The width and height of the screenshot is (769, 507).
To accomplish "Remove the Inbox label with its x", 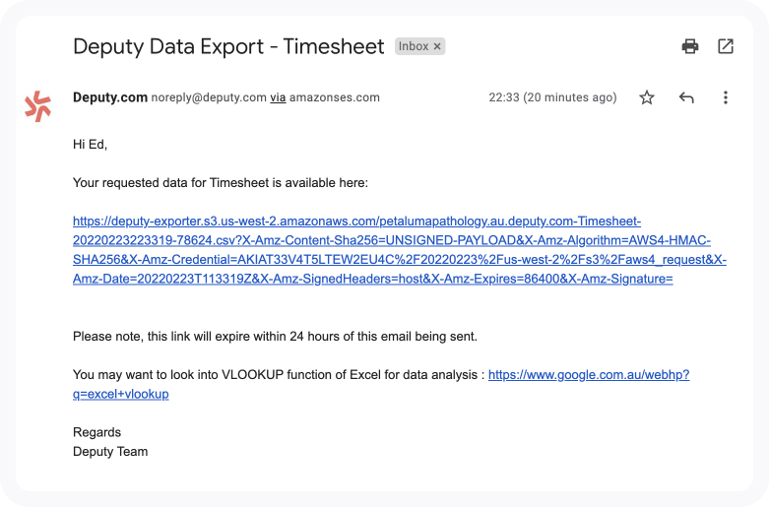I will 437,46.
